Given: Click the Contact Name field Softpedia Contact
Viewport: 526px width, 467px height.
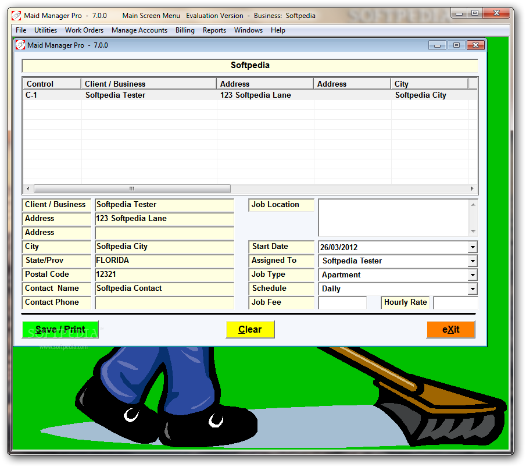Looking at the screenshot, I should [x=164, y=288].
